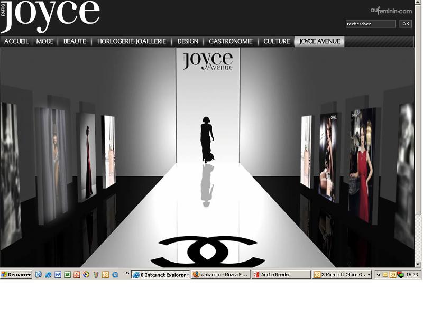
Task: Open Outlook from the quick launch bar
Action: coord(105,275)
